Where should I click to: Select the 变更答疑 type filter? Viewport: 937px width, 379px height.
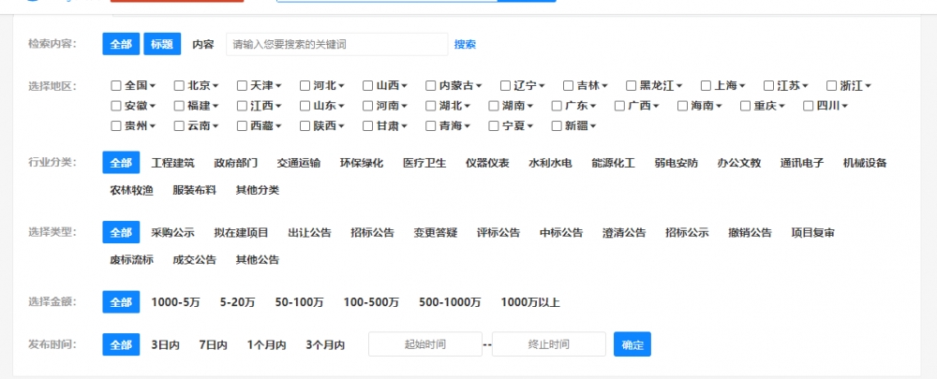click(x=436, y=233)
